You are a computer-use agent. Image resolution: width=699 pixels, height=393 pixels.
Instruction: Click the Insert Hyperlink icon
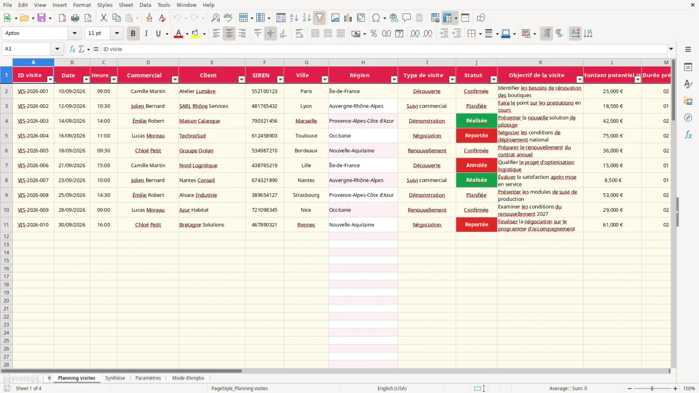tap(394, 18)
